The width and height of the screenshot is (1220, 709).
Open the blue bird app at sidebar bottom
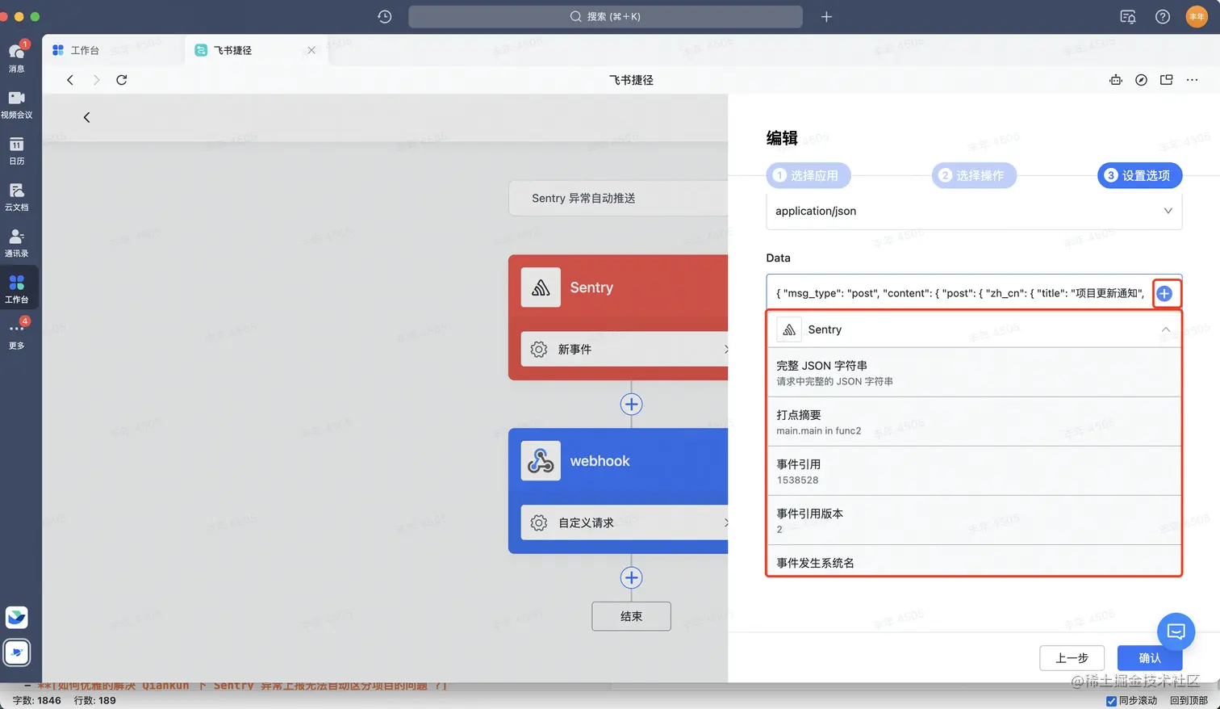17,618
